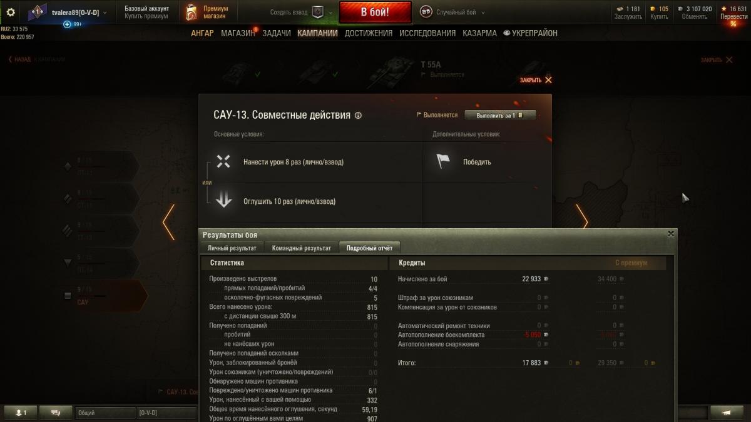Click the contacts icon at bottom left

click(21, 413)
